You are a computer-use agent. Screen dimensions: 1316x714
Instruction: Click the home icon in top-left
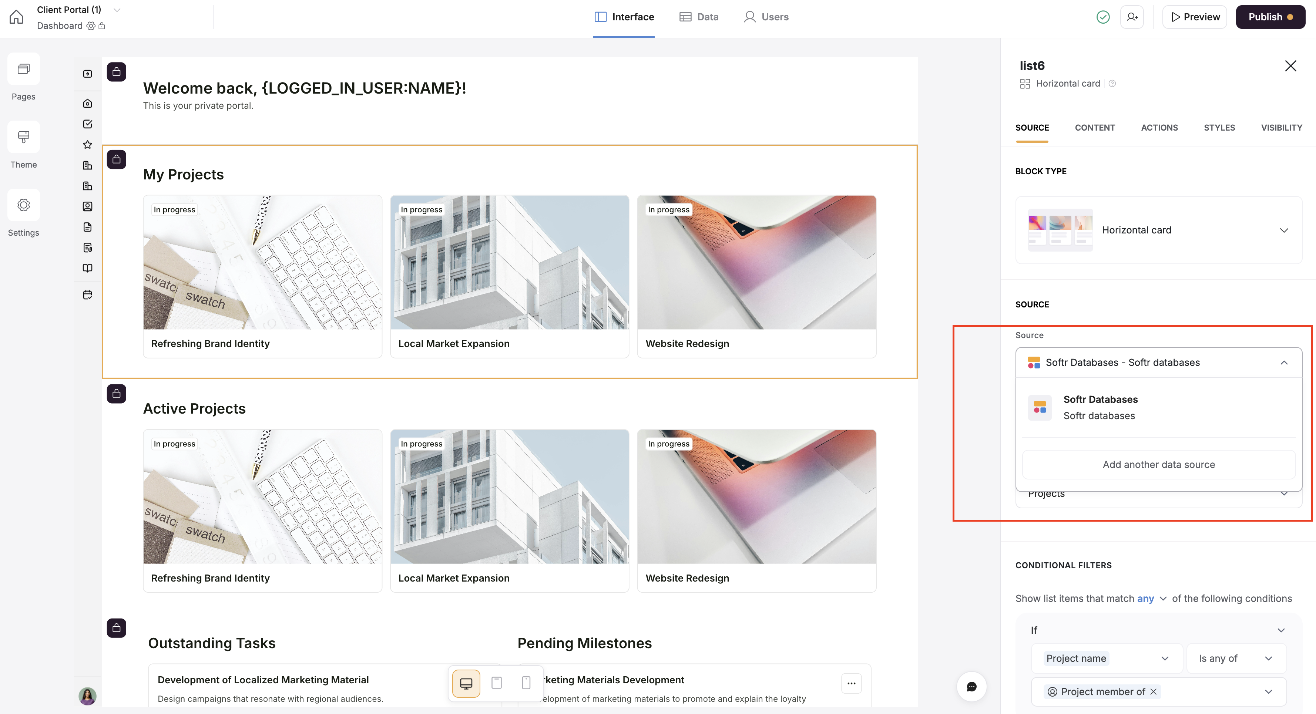(16, 17)
